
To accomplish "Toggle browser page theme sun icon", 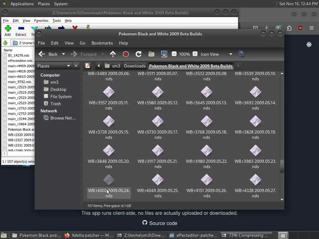I will coord(309,45).
